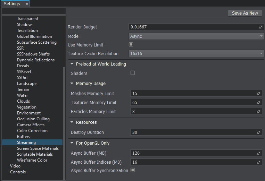Click the settings list vertical scrollbar
The height and width of the screenshot is (181, 265).
tap(64, 123)
